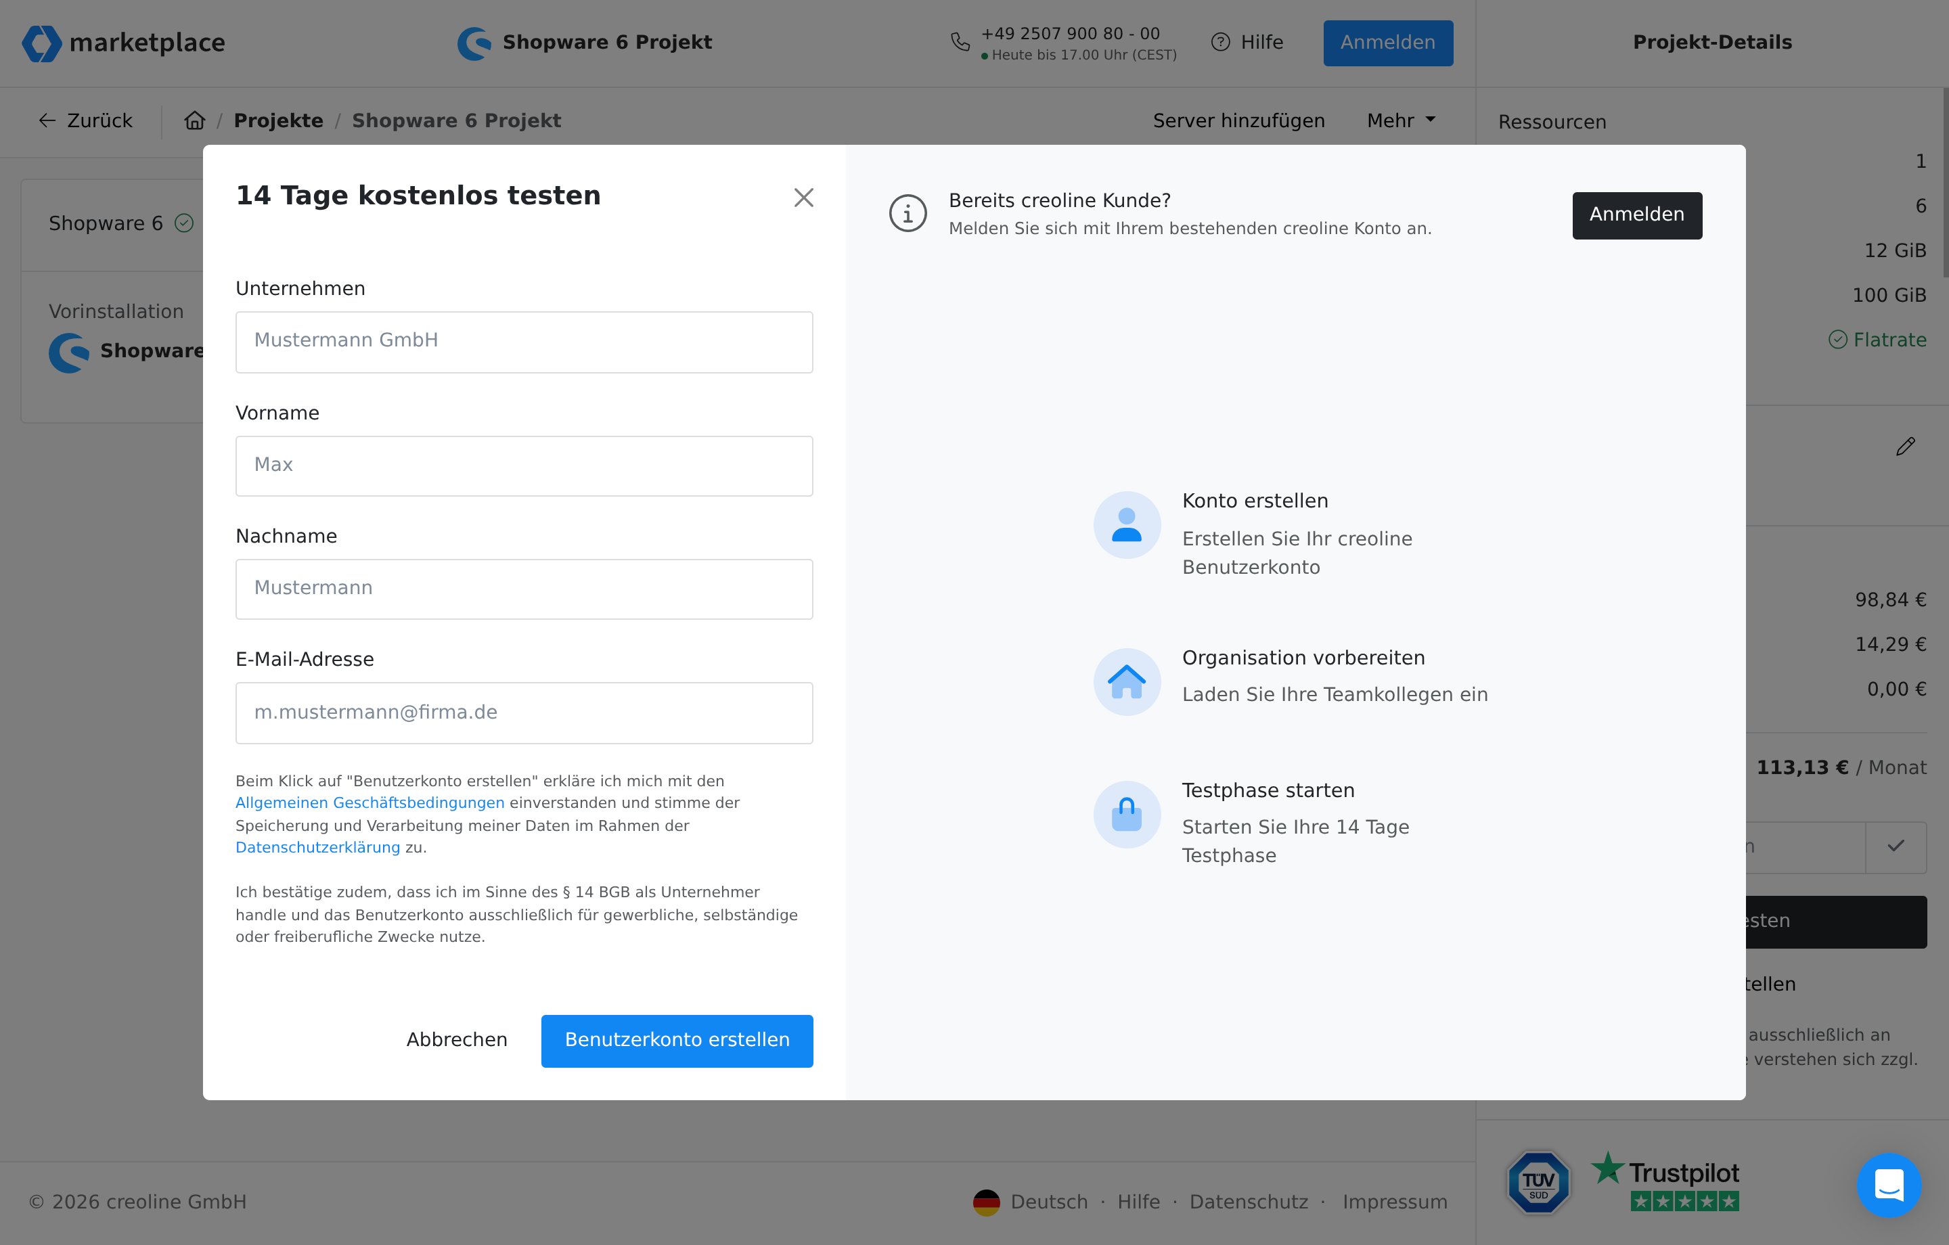
Task: Open the Allgemeinen Geschäftsbedingungen link
Action: (370, 803)
